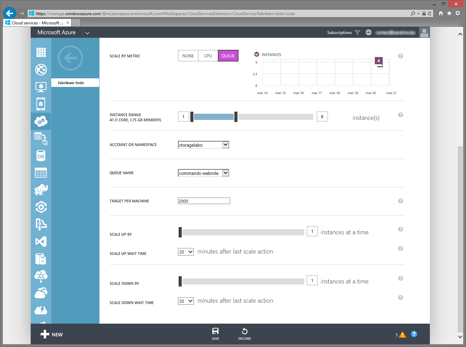
Task: Open Batch Services icon in sidebar
Action: coord(41,138)
